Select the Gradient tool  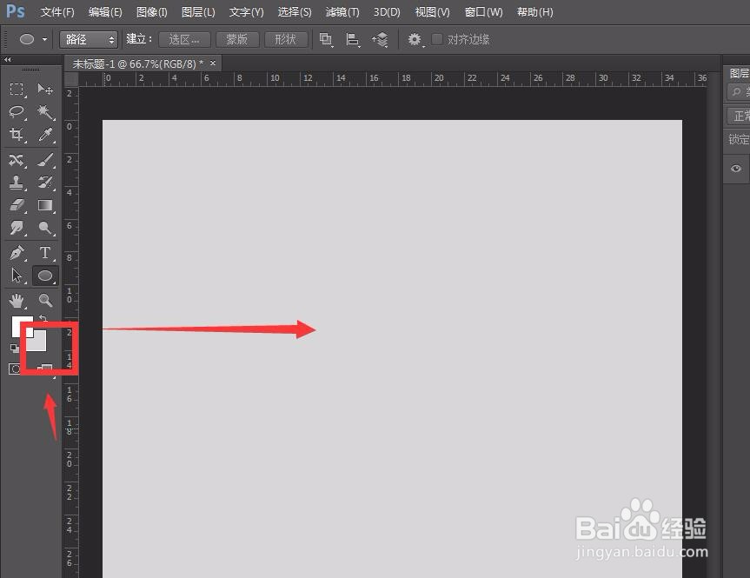45,205
